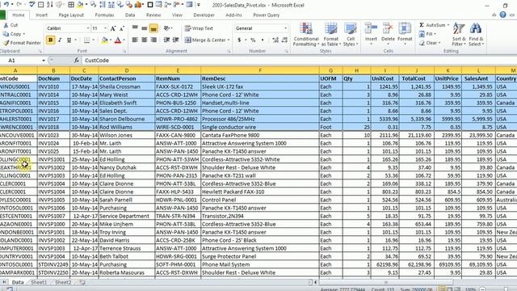Click the Cut scissors icon

pos(6,25)
